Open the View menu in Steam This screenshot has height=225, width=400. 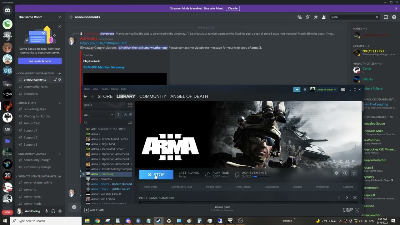point(95,89)
